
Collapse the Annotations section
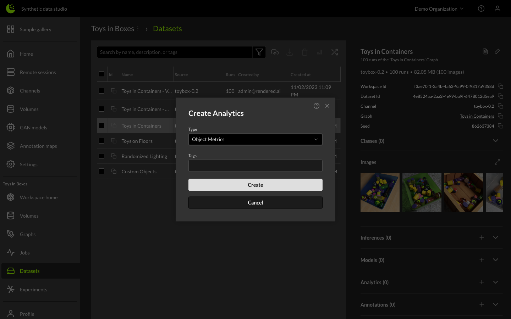[495, 304]
